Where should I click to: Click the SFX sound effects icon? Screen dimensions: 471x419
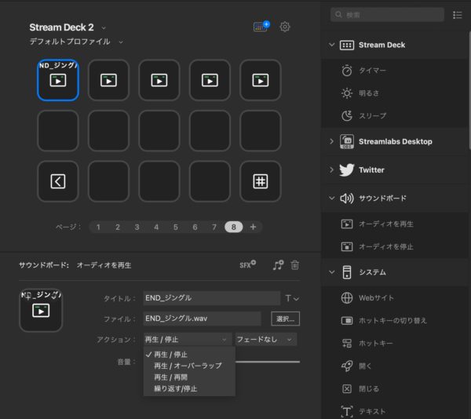(x=247, y=265)
